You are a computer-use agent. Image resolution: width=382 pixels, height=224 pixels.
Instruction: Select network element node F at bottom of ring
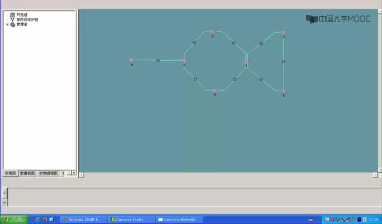click(x=215, y=91)
